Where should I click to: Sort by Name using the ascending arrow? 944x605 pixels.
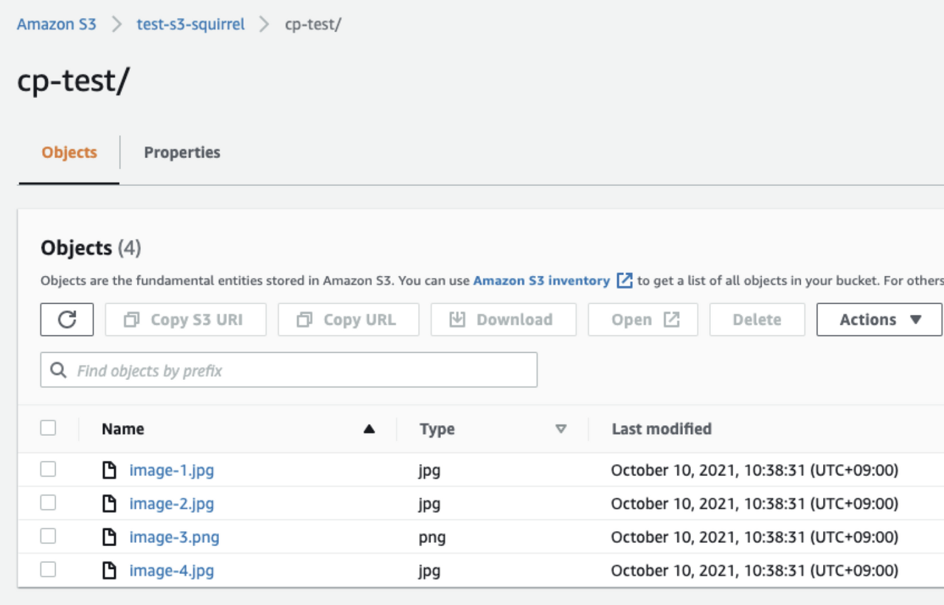(369, 429)
